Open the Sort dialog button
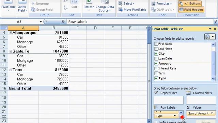Viewport: 218px width, 123px height. [x=74, y=5]
